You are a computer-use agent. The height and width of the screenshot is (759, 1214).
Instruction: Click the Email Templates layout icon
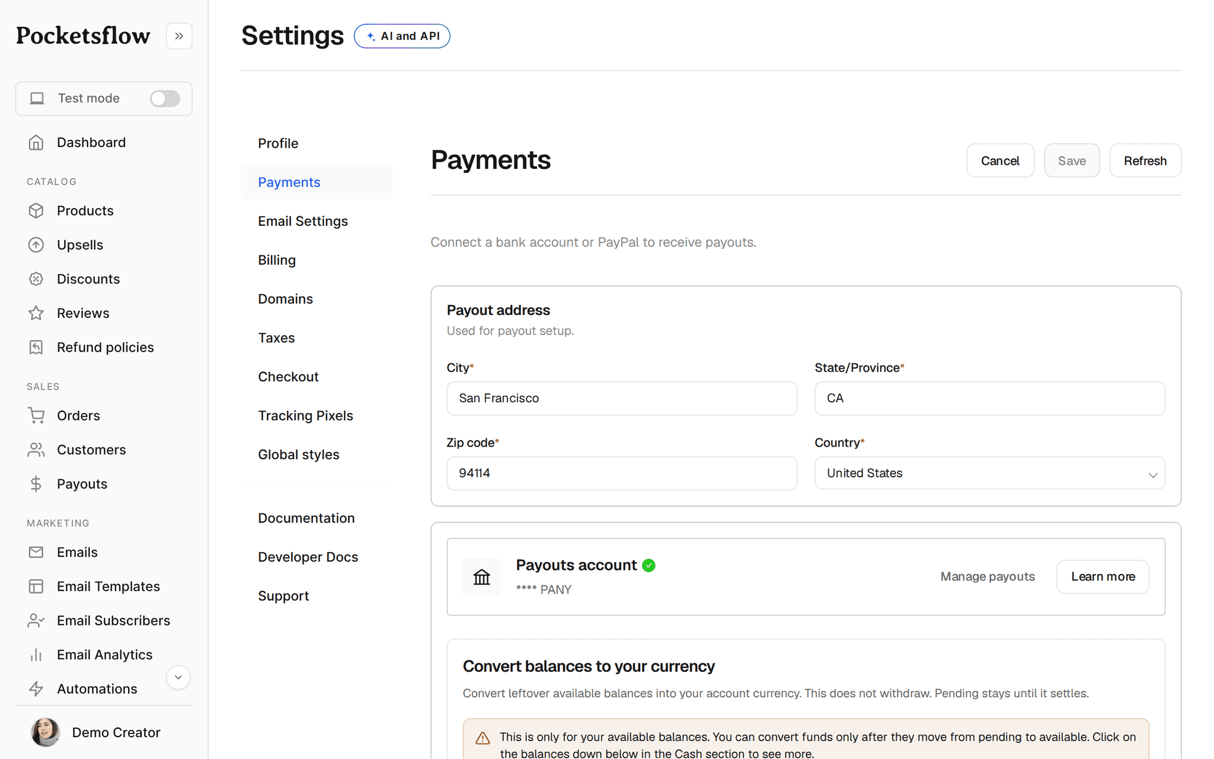[x=36, y=586]
